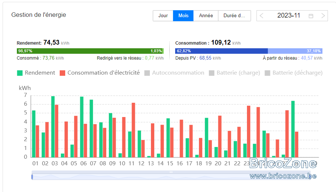Click the red bar for day 11

click(x=133, y=130)
